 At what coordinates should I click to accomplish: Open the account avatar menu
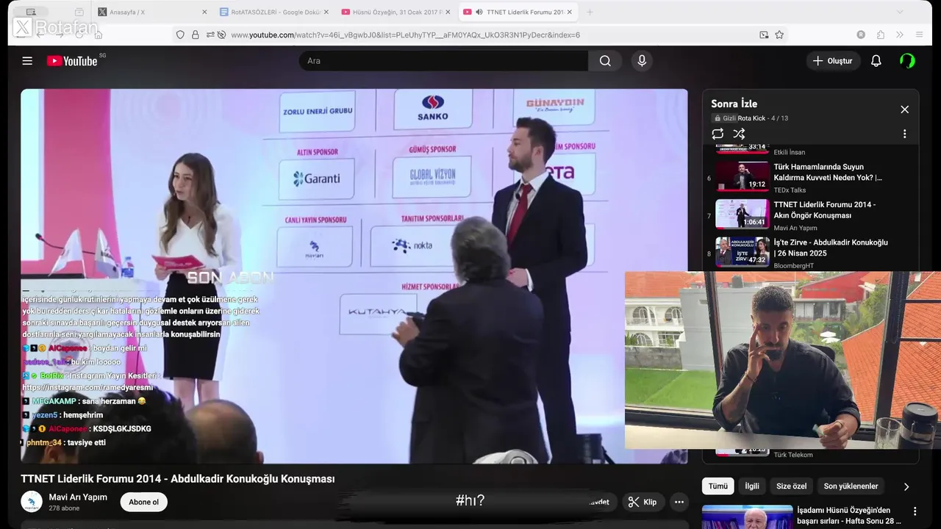908,61
